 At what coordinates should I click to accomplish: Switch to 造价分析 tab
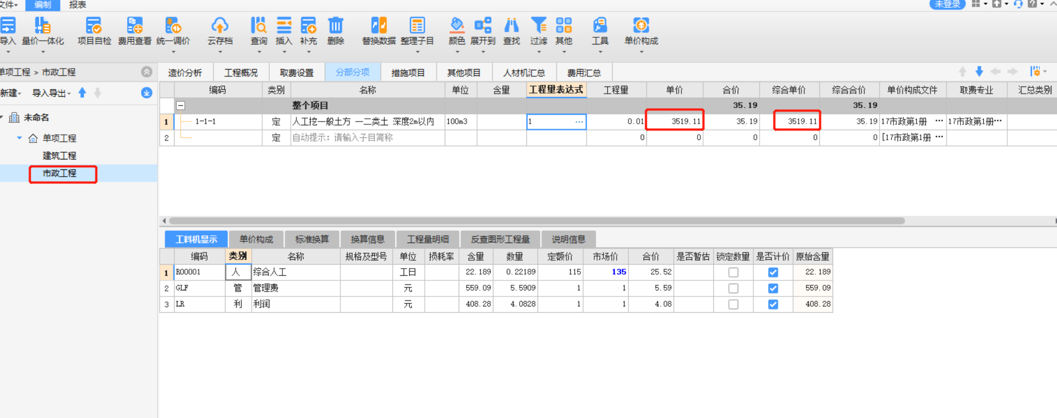point(185,72)
